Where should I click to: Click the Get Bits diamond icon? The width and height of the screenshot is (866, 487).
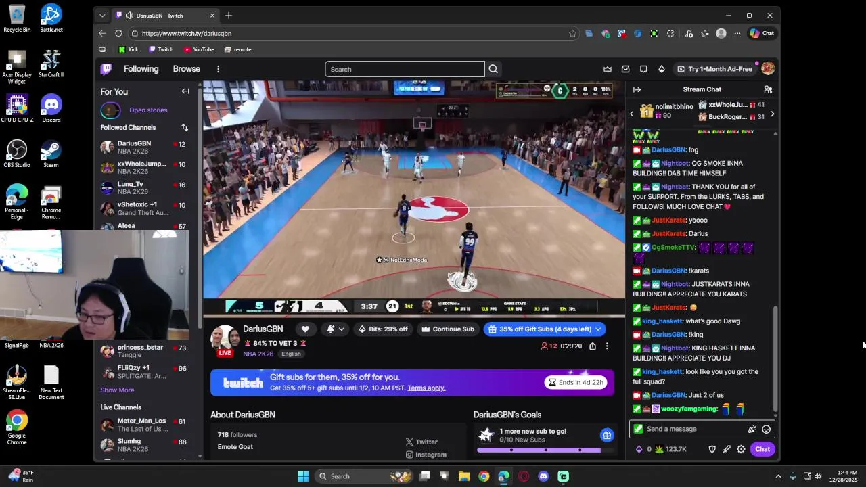(x=662, y=69)
